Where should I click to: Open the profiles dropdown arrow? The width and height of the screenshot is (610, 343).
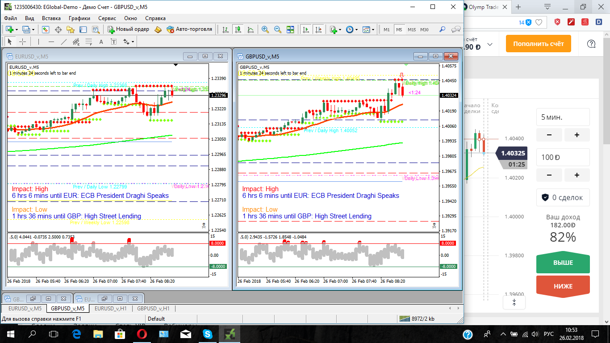(x=33, y=29)
